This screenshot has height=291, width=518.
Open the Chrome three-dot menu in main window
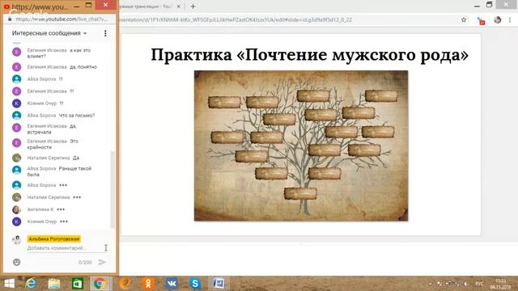(510, 19)
